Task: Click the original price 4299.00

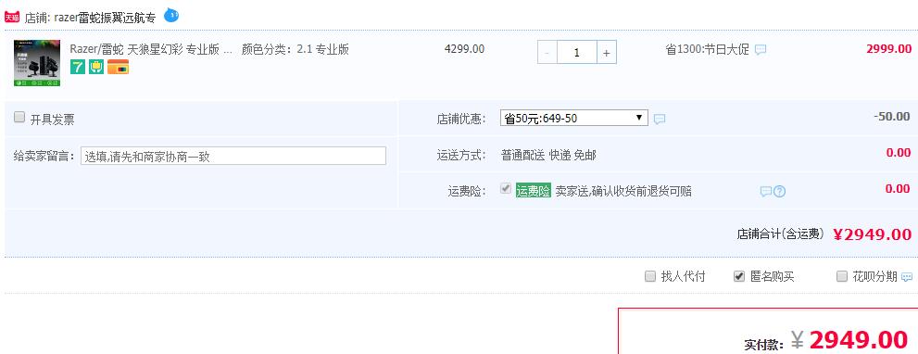Action: [x=464, y=49]
